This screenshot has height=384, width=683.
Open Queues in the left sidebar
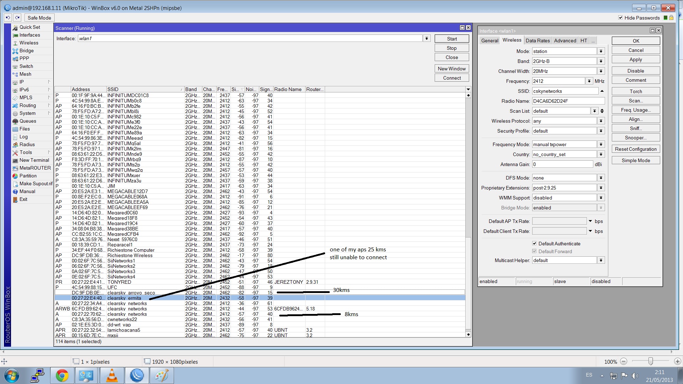pos(27,121)
